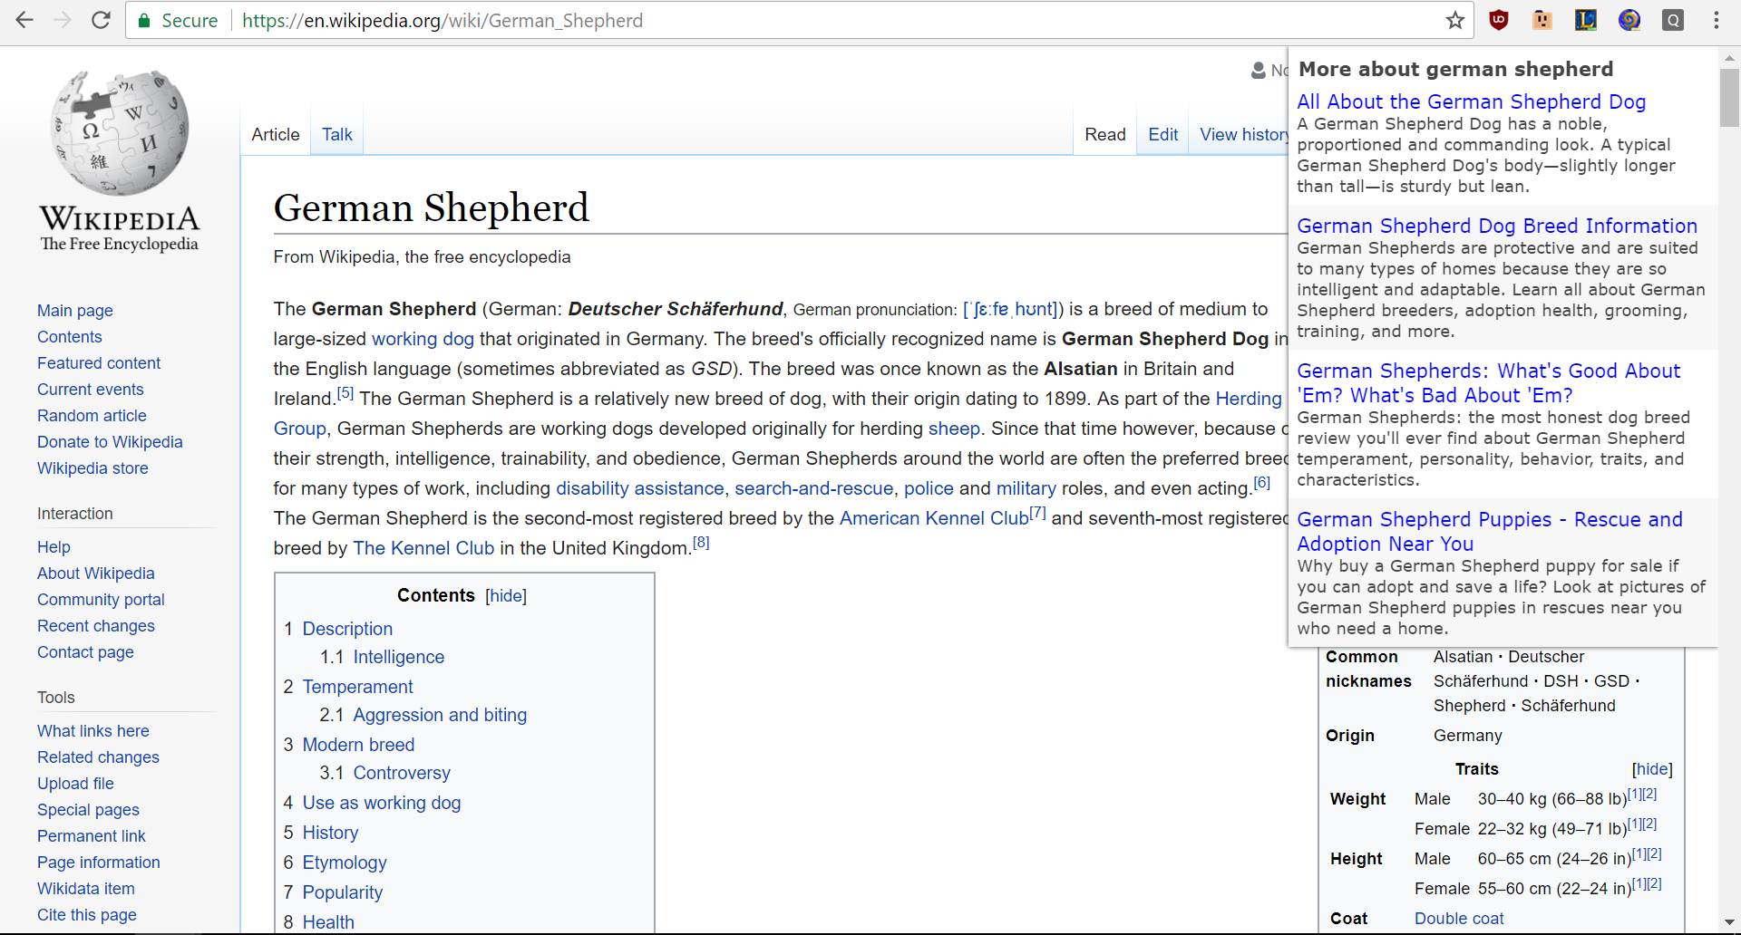Click the orange bear extension icon

pos(1542,20)
